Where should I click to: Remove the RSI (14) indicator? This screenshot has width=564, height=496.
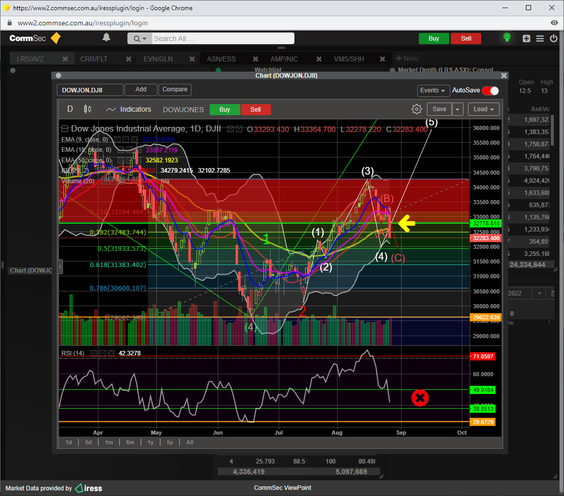point(111,353)
